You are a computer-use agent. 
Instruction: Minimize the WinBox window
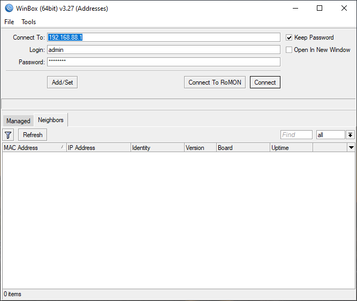click(x=295, y=8)
